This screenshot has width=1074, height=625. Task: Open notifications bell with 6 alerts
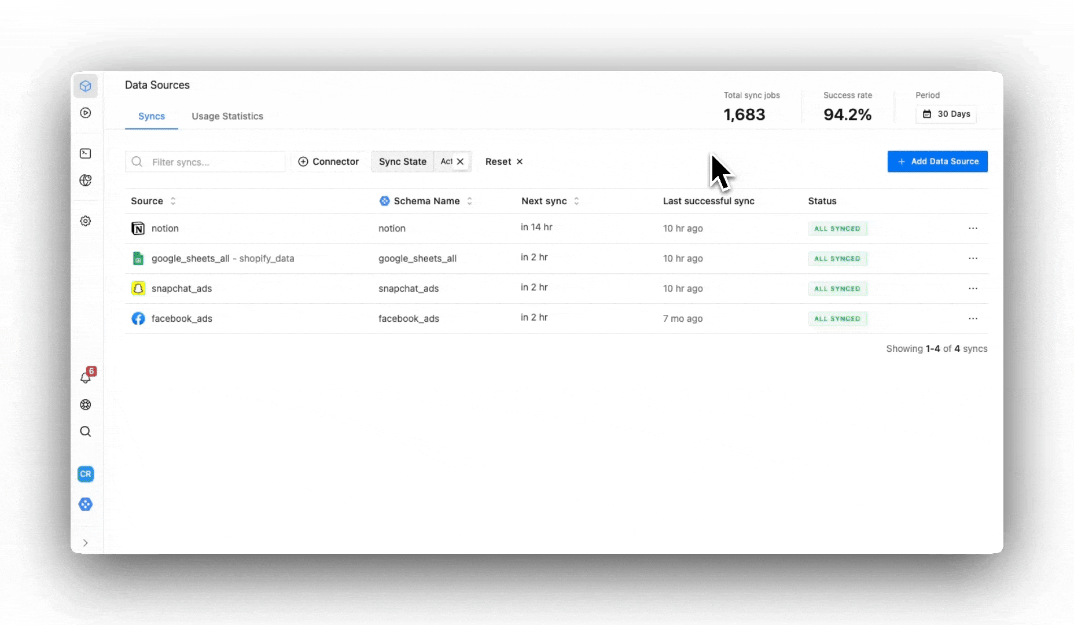click(x=86, y=377)
